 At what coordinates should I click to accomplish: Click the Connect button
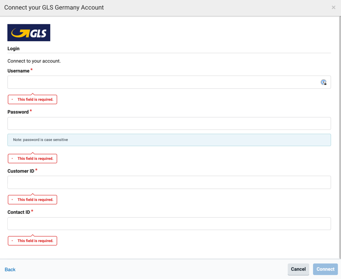pos(325,269)
